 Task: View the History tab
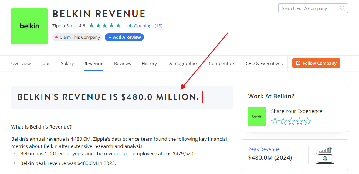149,64
